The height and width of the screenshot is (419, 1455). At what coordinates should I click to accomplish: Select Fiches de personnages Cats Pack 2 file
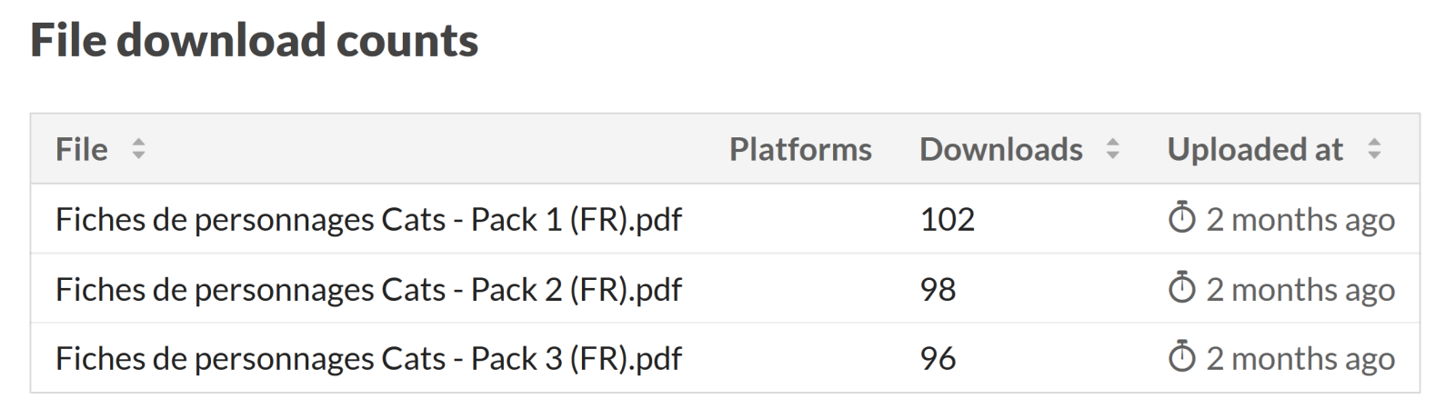coord(368,289)
